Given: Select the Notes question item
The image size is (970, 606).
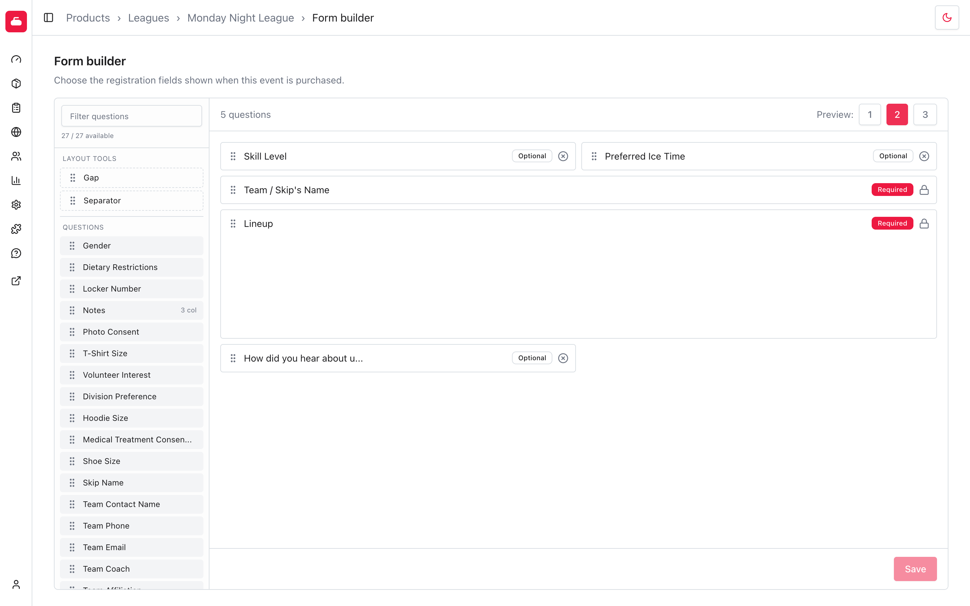Looking at the screenshot, I should [x=131, y=310].
